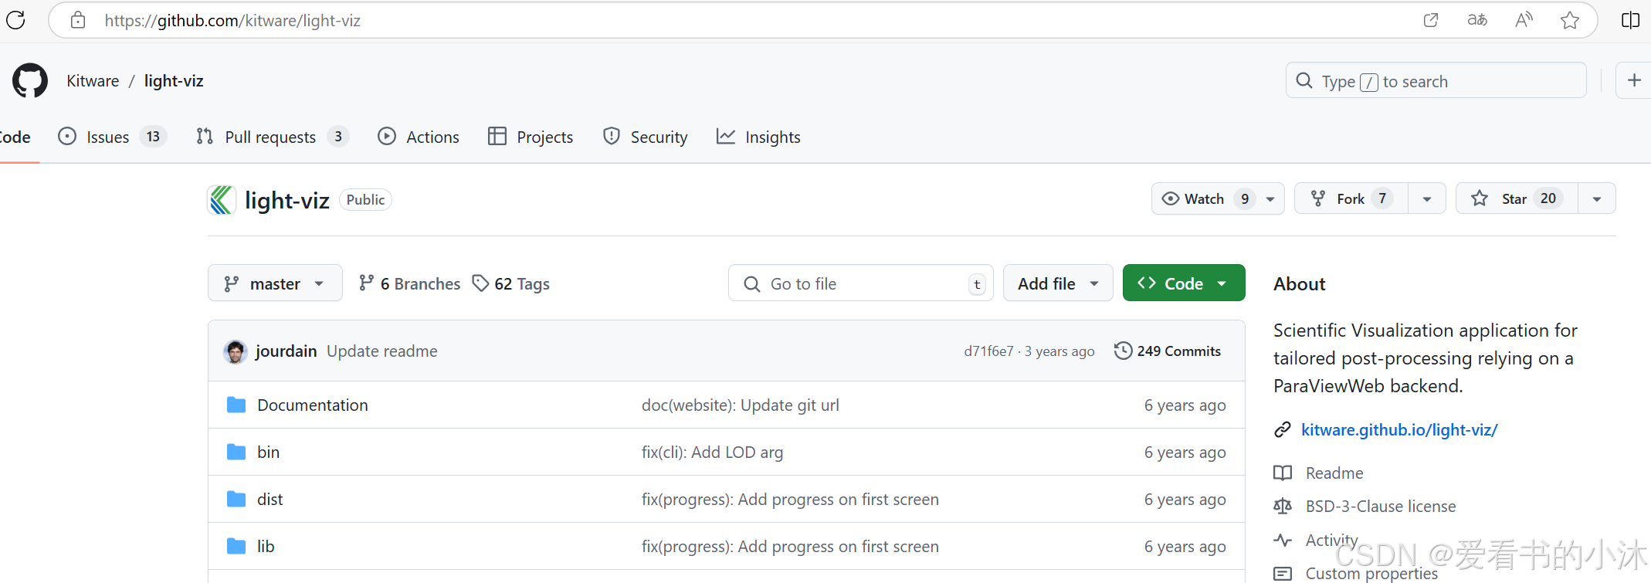Image resolution: width=1651 pixels, height=583 pixels.
Task: View the 62 Tags list
Action: coord(511,283)
